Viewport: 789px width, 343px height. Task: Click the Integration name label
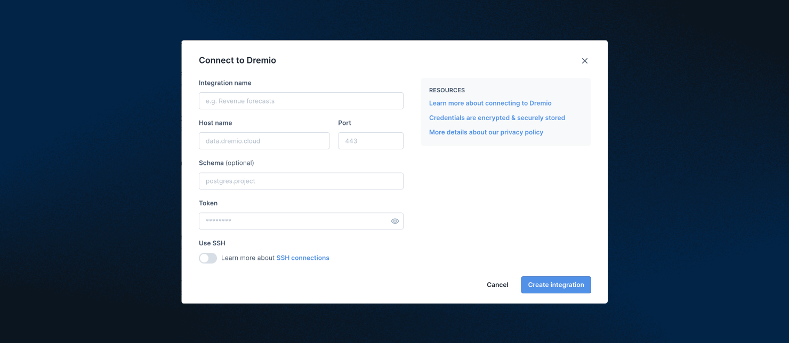tap(225, 83)
